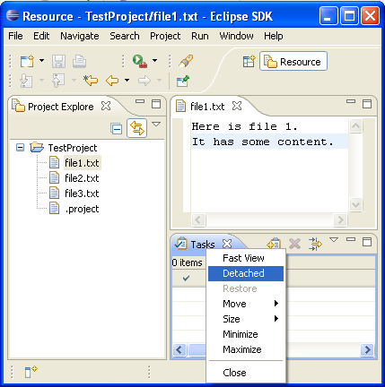Open the Size submenu
Screen dimensions: 385x387
[x=246, y=319]
